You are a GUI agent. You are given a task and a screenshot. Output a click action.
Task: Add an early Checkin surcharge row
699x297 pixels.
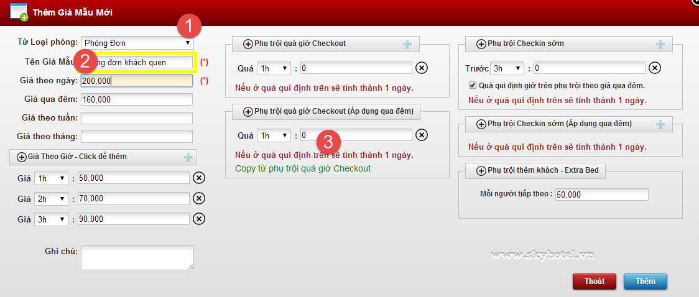click(660, 44)
